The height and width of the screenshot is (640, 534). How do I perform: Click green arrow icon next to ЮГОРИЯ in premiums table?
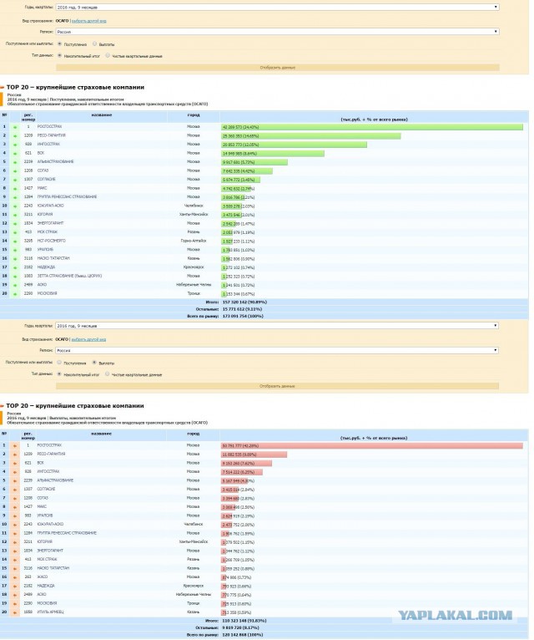pos(15,215)
